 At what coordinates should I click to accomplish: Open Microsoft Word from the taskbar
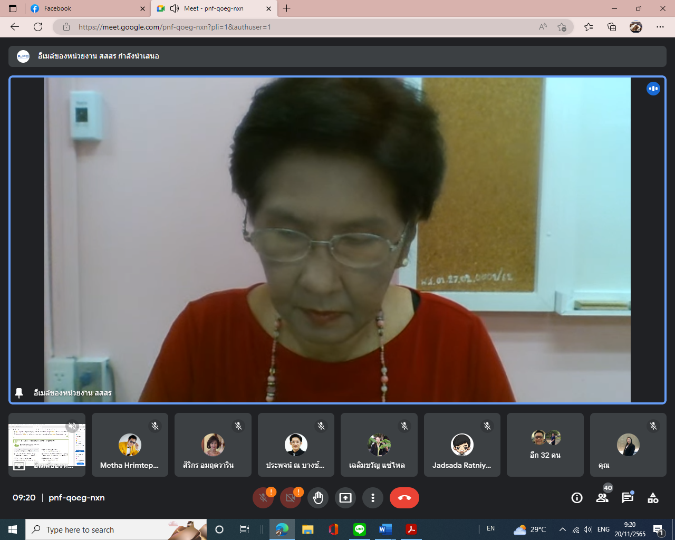coord(385,529)
